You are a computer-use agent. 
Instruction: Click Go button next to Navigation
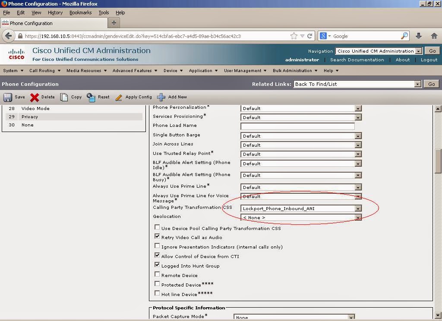[433, 51]
